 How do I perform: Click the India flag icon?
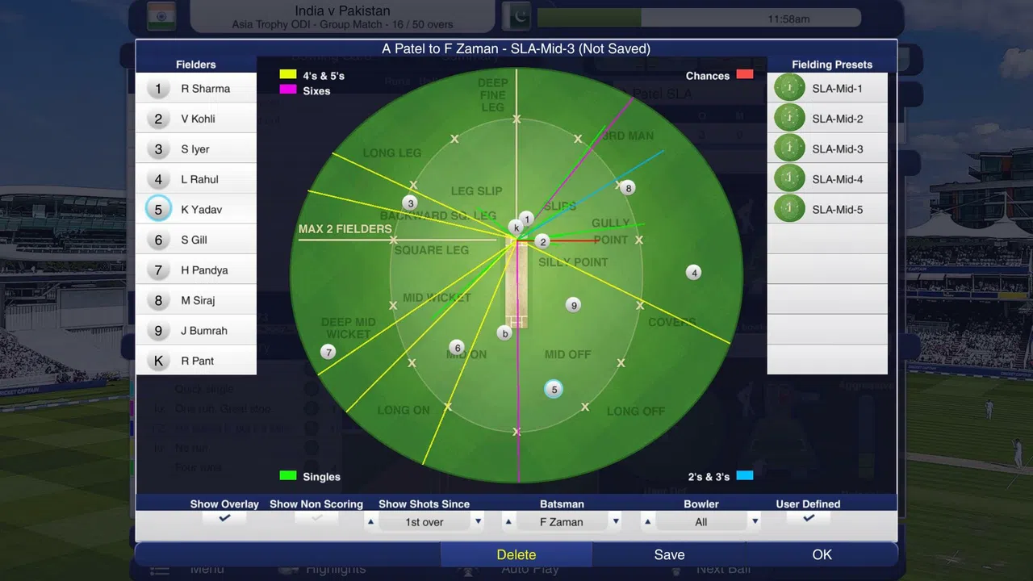click(161, 16)
